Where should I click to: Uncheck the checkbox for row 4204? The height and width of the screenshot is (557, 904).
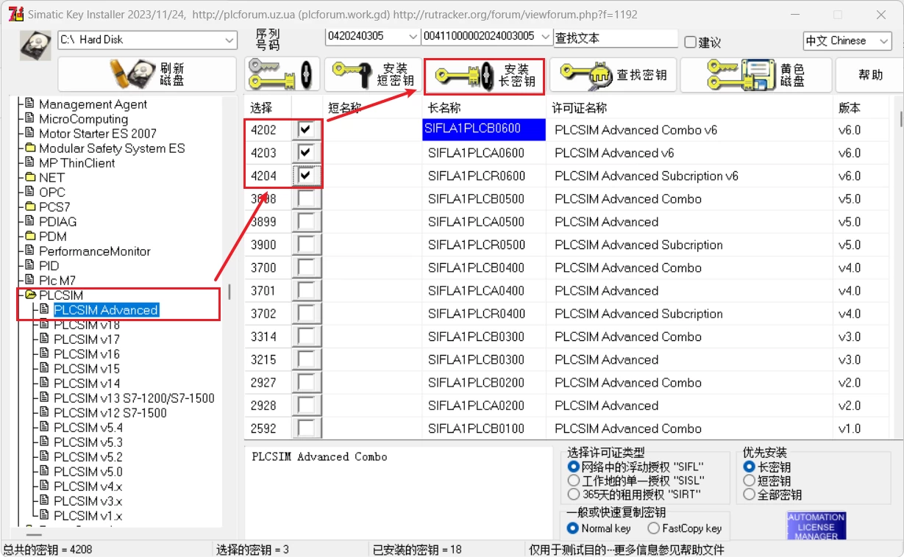306,176
